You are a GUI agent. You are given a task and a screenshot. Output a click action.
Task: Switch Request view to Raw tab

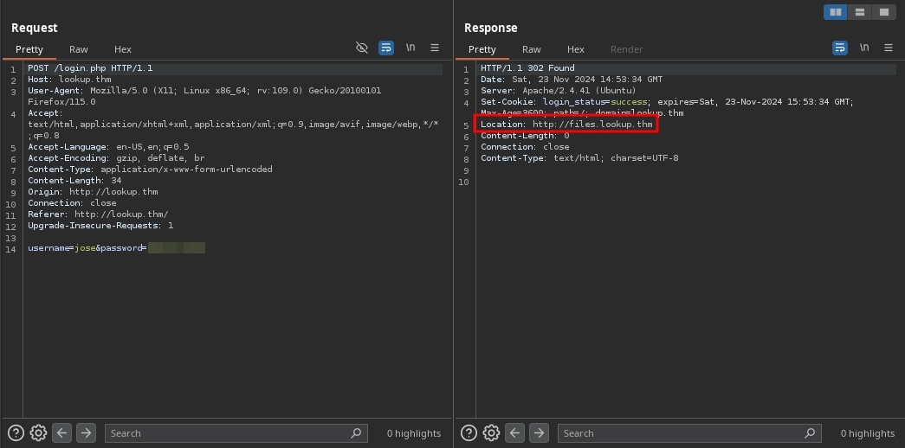pyautogui.click(x=79, y=49)
